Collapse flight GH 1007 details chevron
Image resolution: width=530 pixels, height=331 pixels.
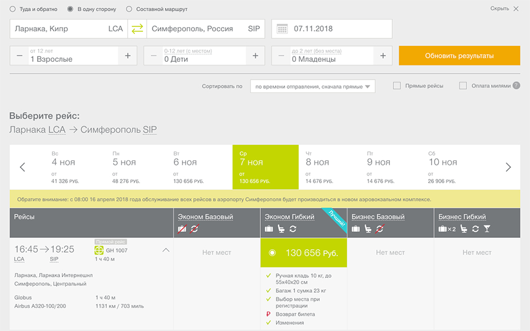click(x=165, y=250)
